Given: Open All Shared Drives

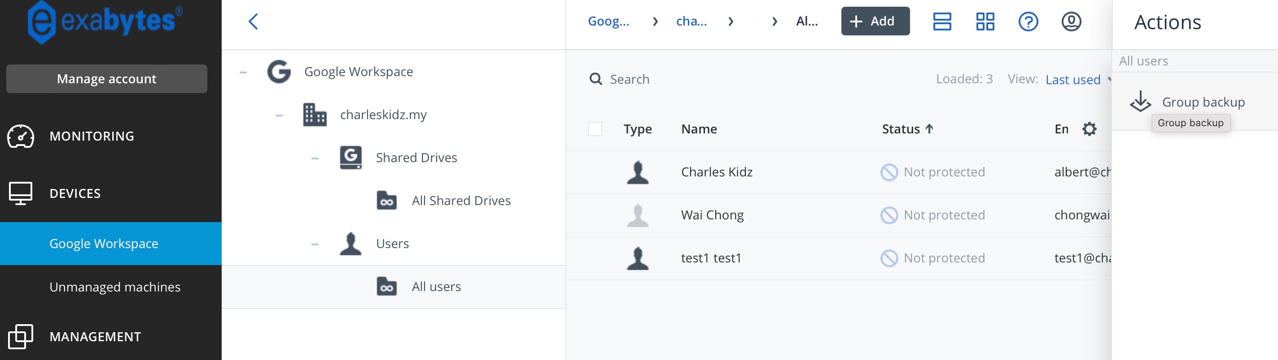Looking at the screenshot, I should click(x=461, y=201).
